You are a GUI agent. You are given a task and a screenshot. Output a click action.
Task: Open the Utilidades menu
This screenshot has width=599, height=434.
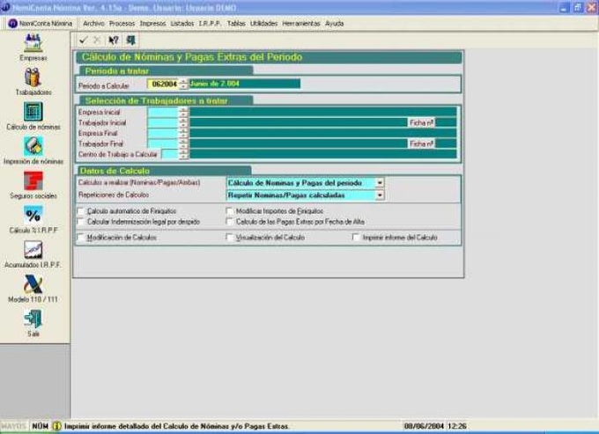tap(263, 24)
